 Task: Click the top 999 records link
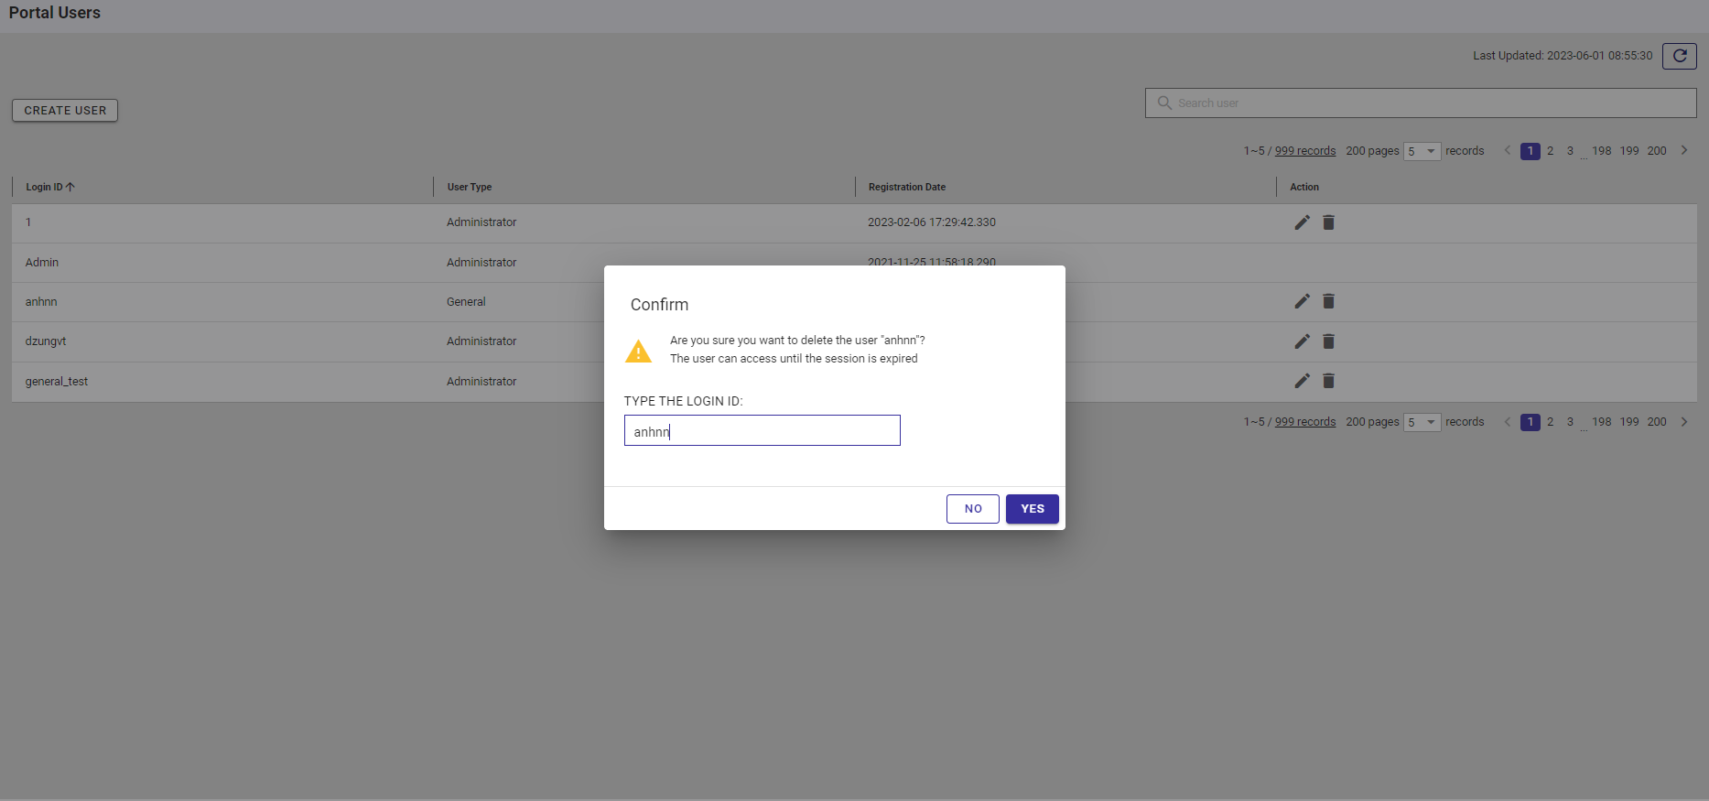pos(1304,151)
